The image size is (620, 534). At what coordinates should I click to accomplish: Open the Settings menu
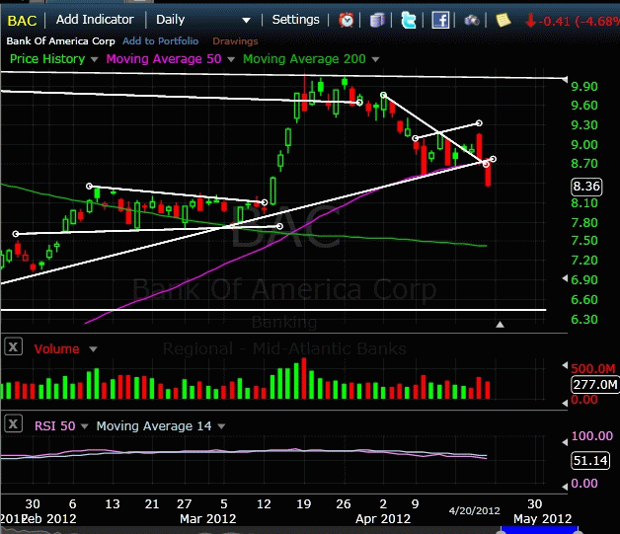[x=295, y=19]
